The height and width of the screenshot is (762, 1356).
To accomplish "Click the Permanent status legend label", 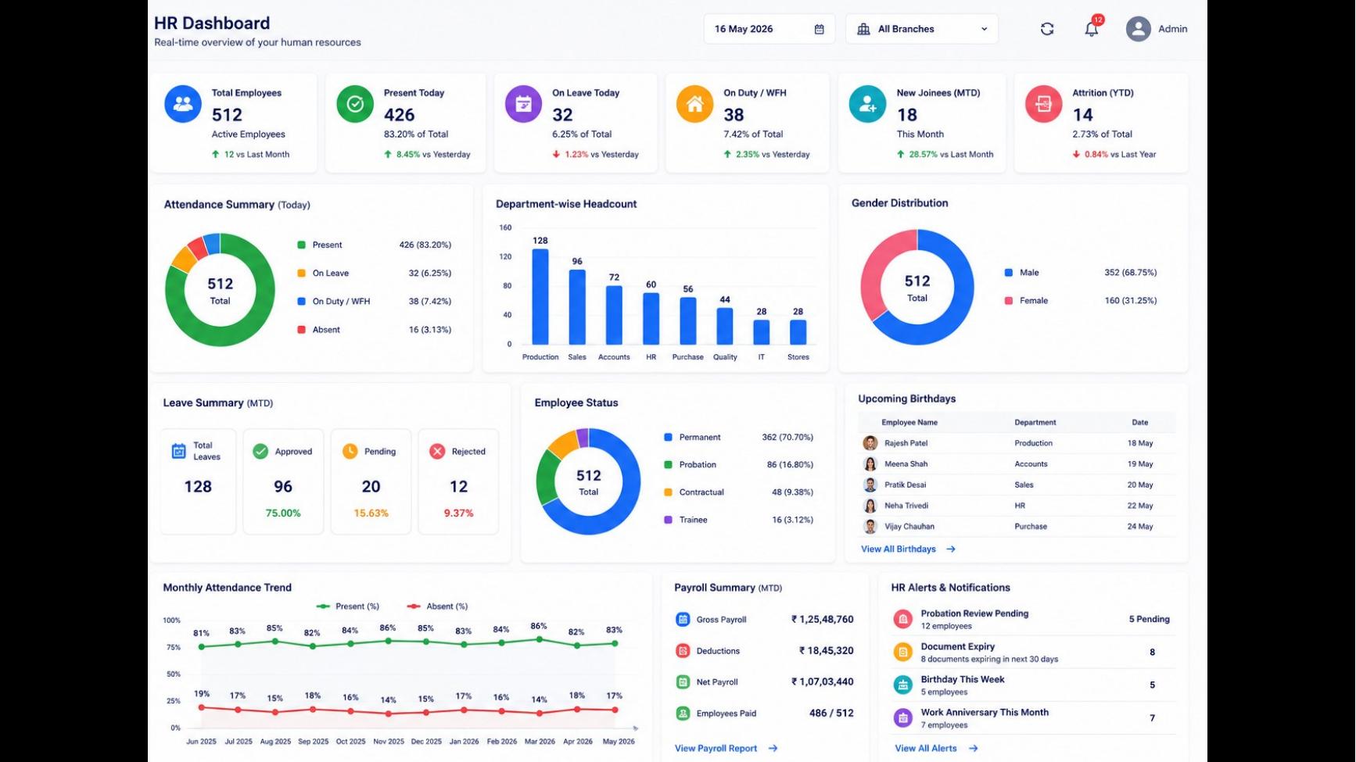I will click(x=700, y=437).
